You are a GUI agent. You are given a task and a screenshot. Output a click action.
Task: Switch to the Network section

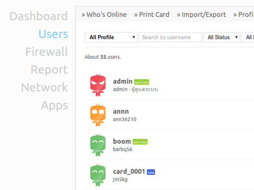[x=44, y=87]
